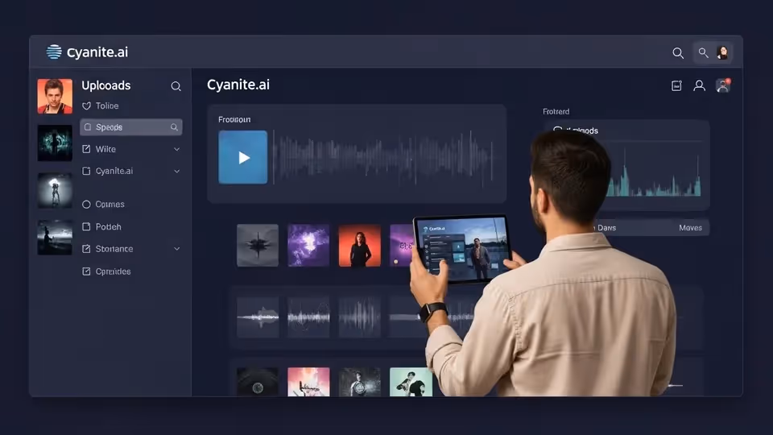
Task: Click the Cyanite.ai file icon in sidebar
Action: 86,171
